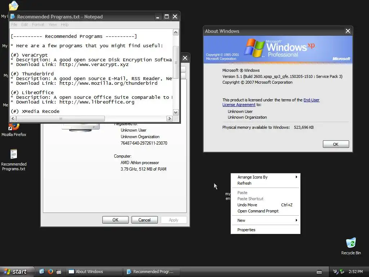Viewport: 369px width, 277px height.
Task: Click the (#) VeraCrypt heading line
Action: pos(29,55)
